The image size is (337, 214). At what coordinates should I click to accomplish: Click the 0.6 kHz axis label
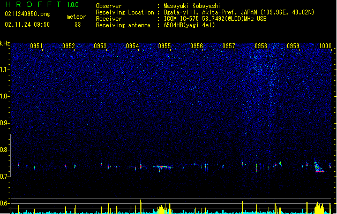pyautogui.click(x=5, y=203)
